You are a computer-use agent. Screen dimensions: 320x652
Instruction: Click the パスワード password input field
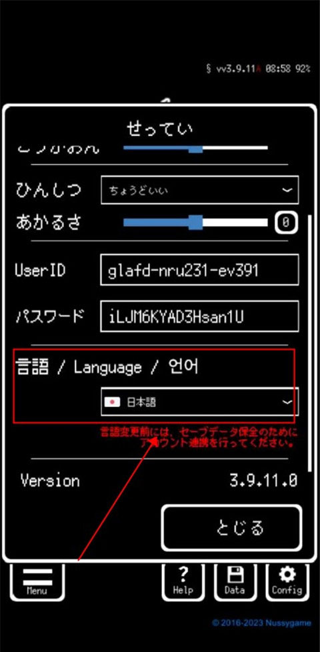pyautogui.click(x=199, y=316)
